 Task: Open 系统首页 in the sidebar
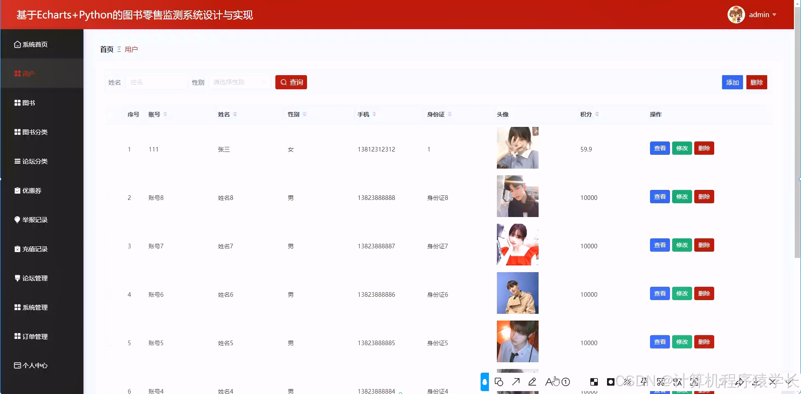point(42,44)
